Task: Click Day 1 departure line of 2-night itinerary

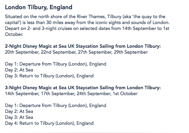Action: click(56, 64)
